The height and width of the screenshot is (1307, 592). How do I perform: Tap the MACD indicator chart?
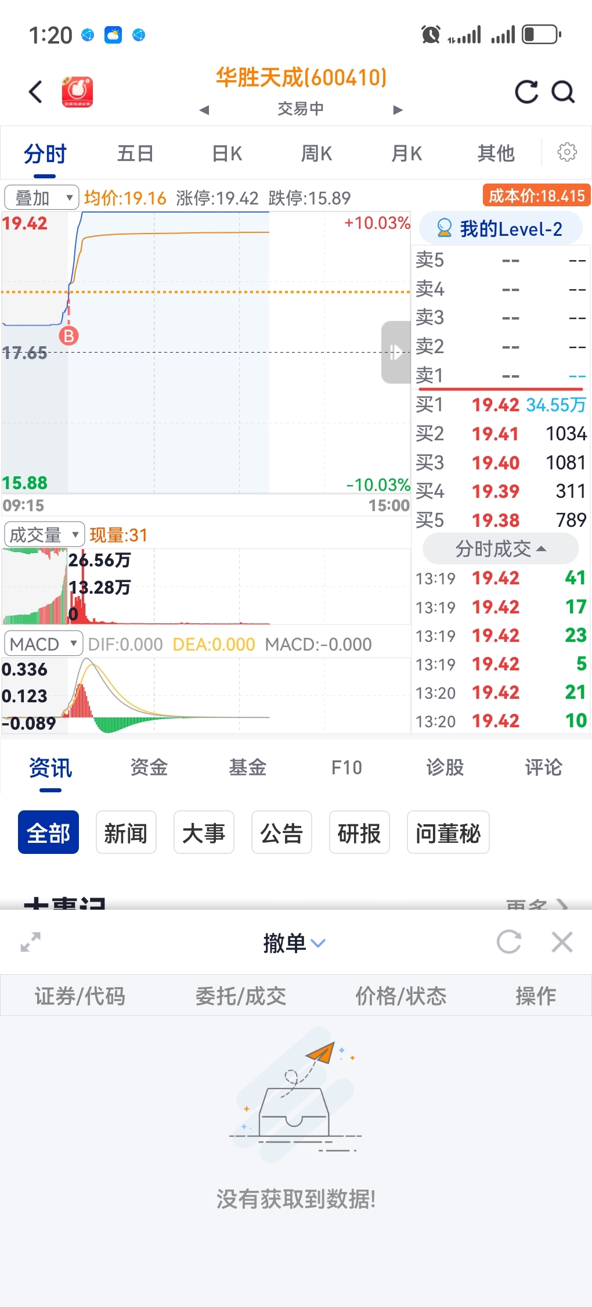pyautogui.click(x=206, y=695)
